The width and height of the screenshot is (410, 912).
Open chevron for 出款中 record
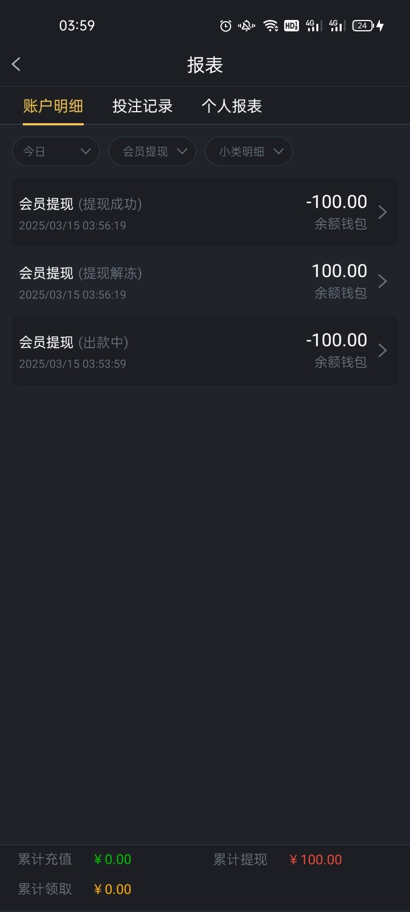[383, 351]
